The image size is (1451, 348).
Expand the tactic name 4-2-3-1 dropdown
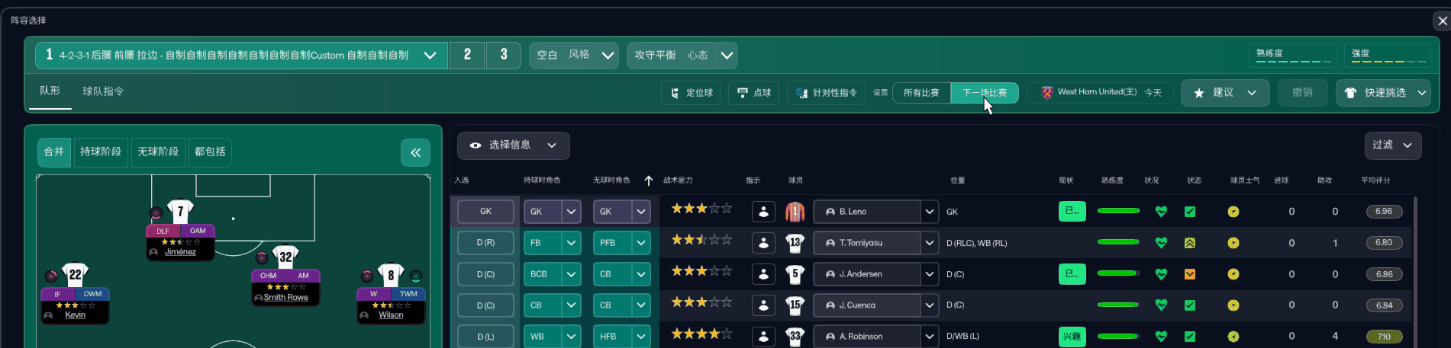[430, 56]
